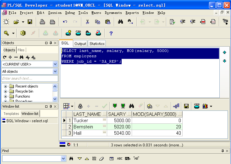231x164 pixels.
Task: Click the Fetch next page green arrow
Action: [x=115, y=106]
